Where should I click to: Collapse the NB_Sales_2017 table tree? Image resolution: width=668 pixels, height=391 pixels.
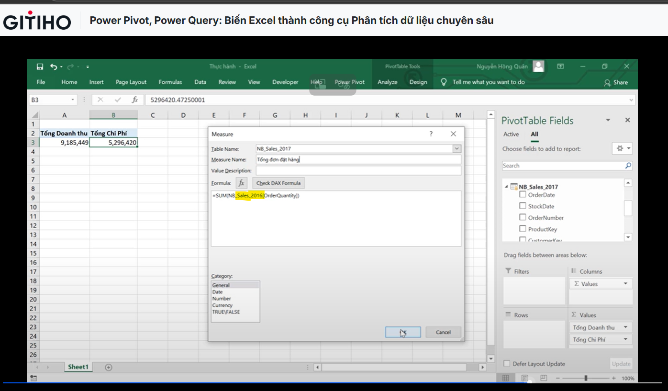[507, 187]
